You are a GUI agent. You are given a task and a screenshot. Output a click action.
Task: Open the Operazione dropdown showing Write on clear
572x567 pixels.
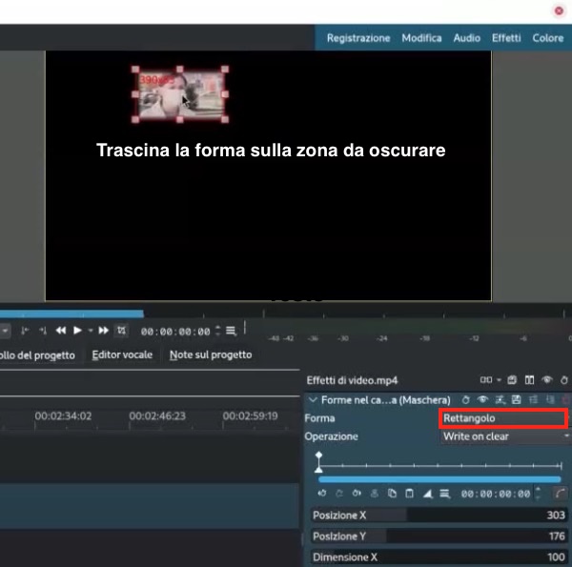[x=506, y=436]
